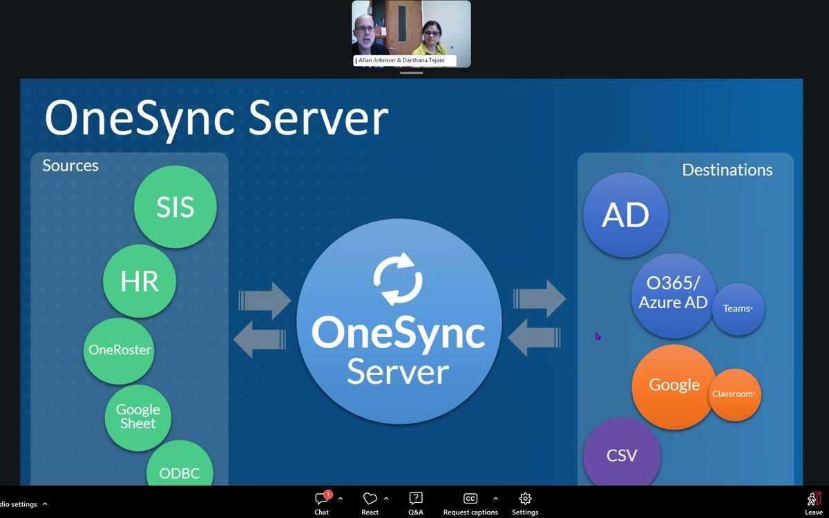Screen dimensions: 829x518
Task: Click the drag handle under presenter video
Action: click(x=411, y=72)
